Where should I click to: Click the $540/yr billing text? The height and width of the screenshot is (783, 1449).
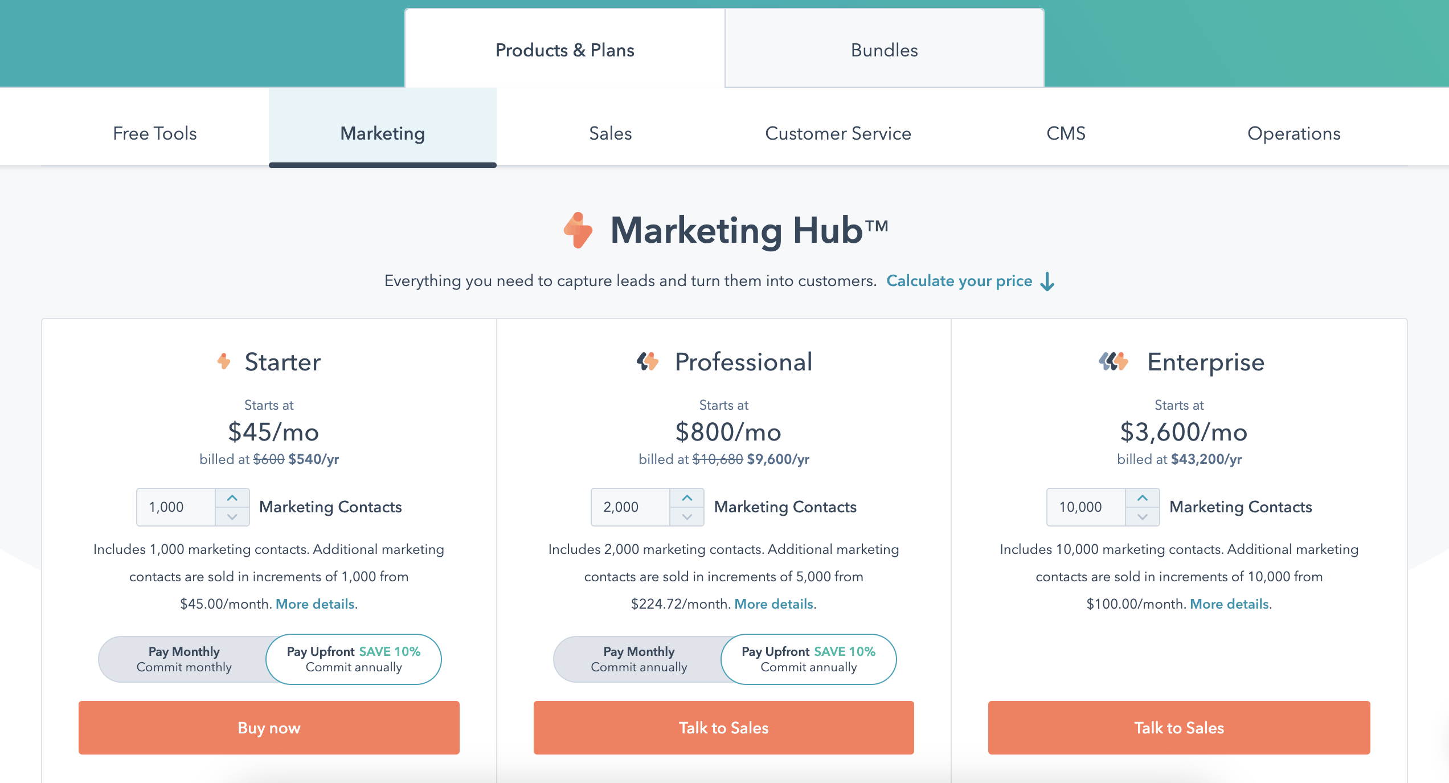(313, 459)
